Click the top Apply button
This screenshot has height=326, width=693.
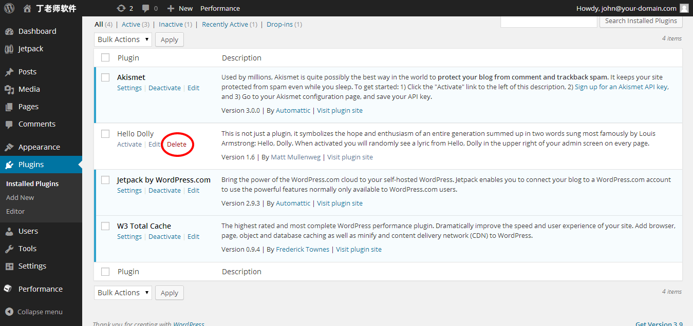pos(170,39)
